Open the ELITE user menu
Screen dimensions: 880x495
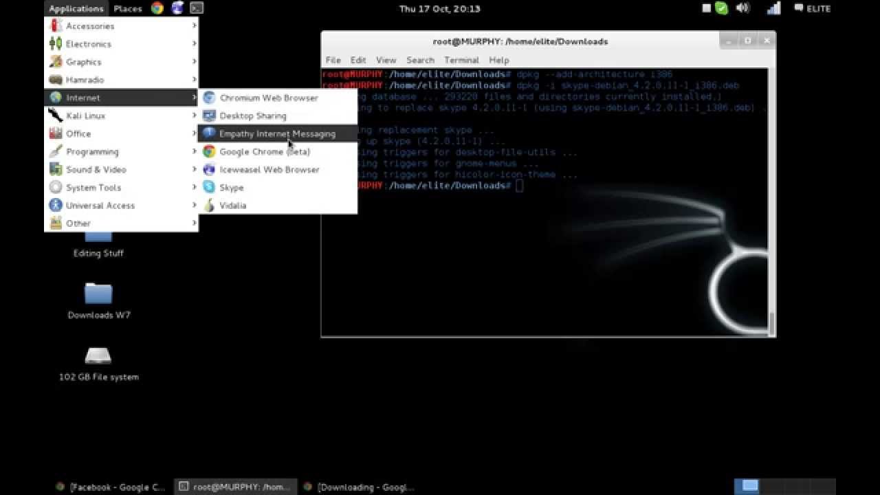[x=813, y=8]
